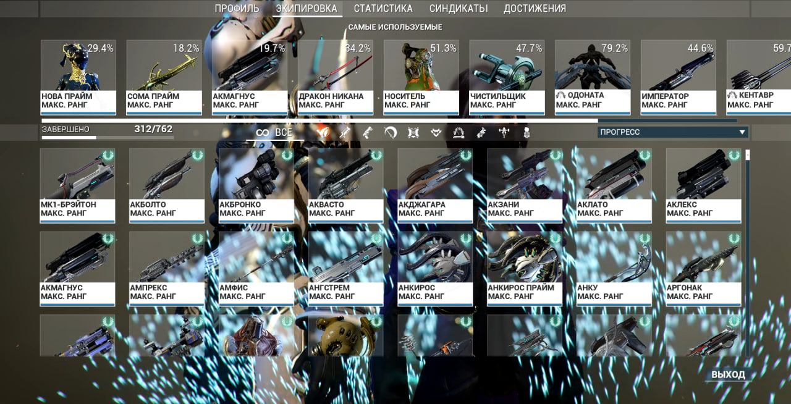
Task: Open the АКБРОНКО weapon card
Action: [256, 185]
